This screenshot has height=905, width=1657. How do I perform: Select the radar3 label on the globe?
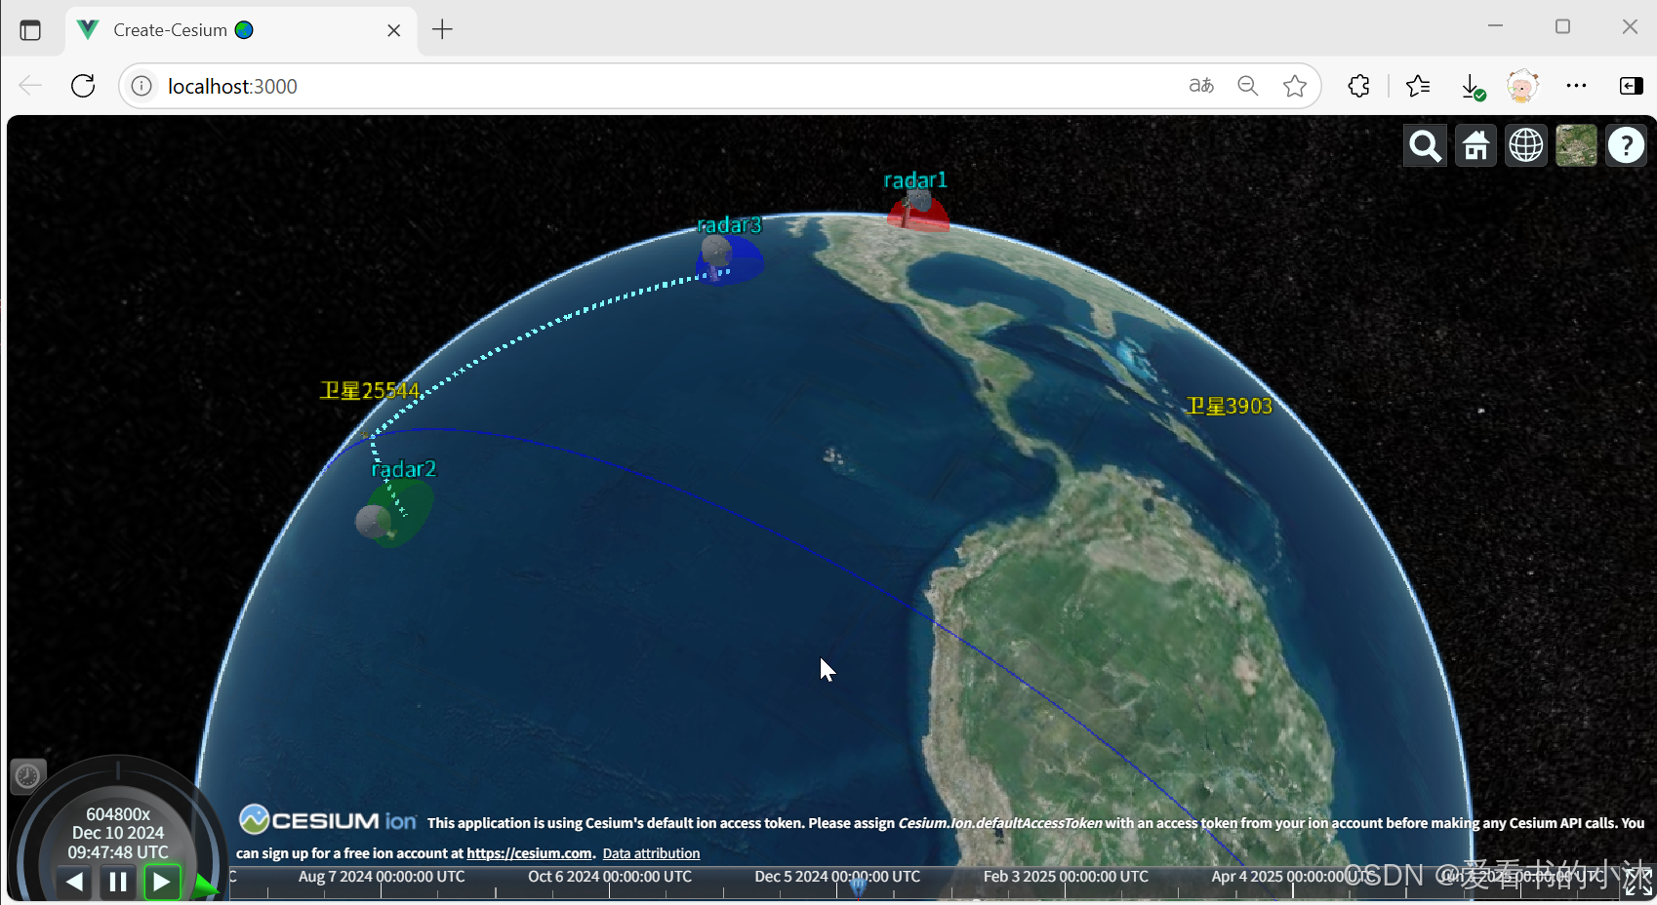(x=730, y=225)
